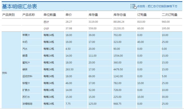The width and height of the screenshot is (184, 109).
Task: Click unit price 7.75 for 浓缩咖啡
Action: click(68, 104)
